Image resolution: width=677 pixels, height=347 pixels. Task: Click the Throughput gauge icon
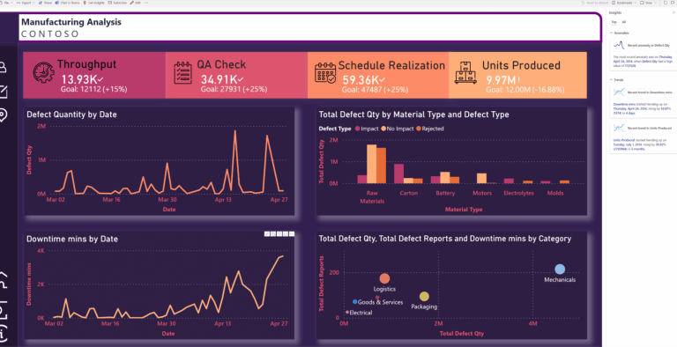43,72
